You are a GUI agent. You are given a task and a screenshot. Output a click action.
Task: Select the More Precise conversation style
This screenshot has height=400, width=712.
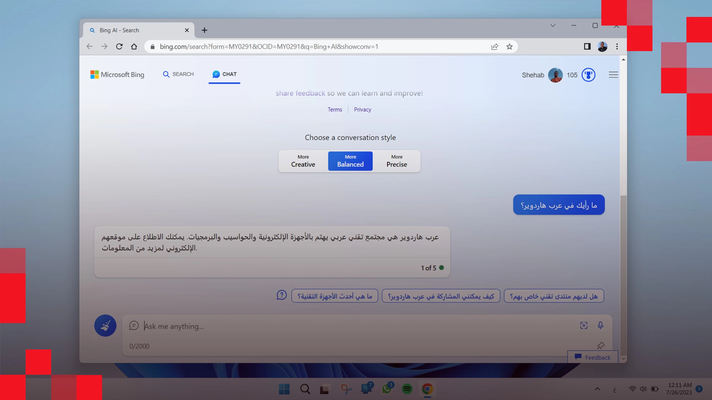397,161
